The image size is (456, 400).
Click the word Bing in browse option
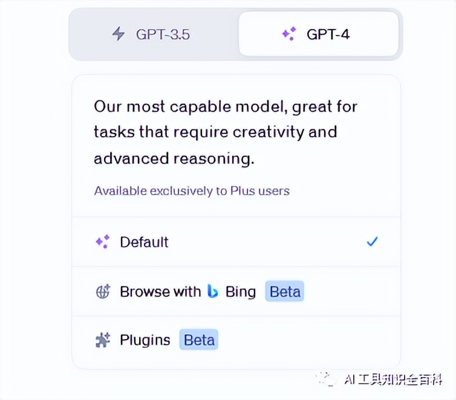(x=241, y=292)
